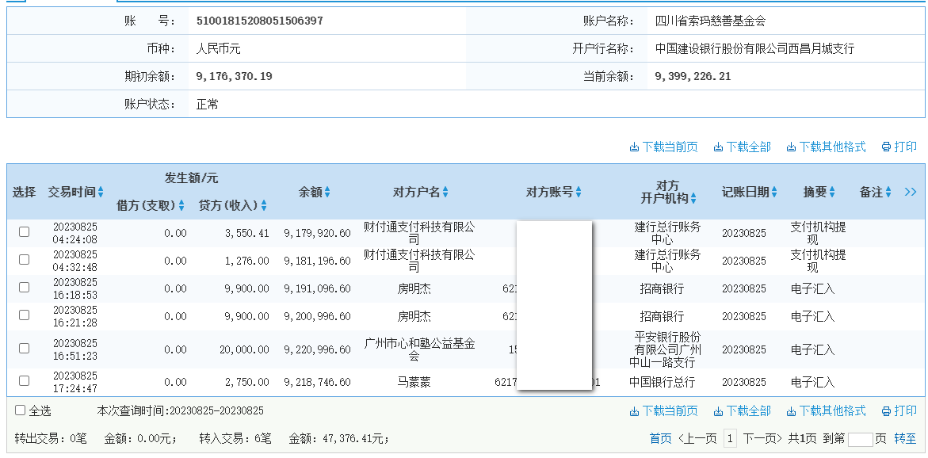Click account number 51001815208051506397

[x=260, y=21]
